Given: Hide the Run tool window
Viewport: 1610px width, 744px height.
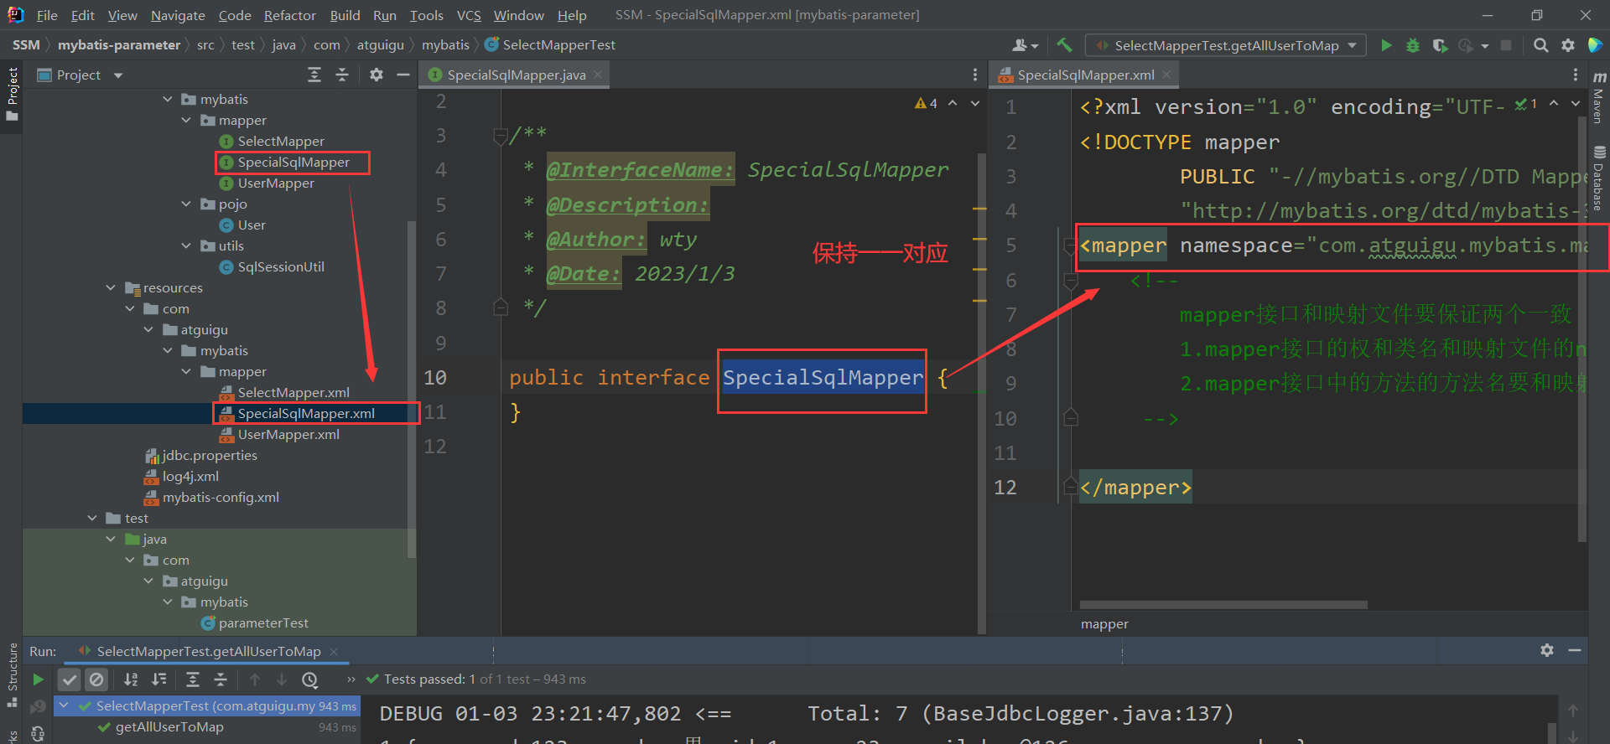Looking at the screenshot, I should click(x=1575, y=650).
